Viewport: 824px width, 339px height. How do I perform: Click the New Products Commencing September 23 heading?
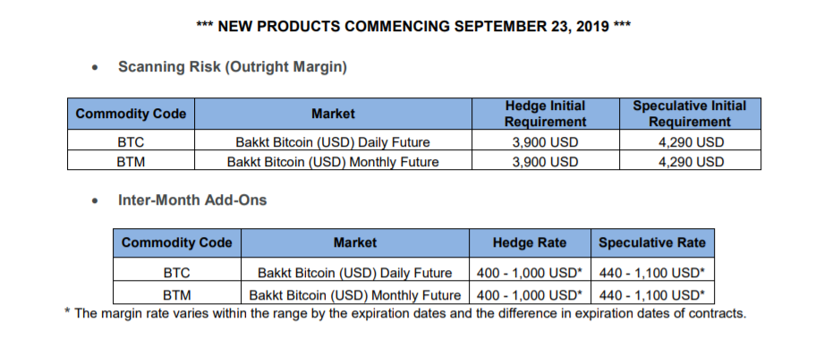click(x=413, y=26)
